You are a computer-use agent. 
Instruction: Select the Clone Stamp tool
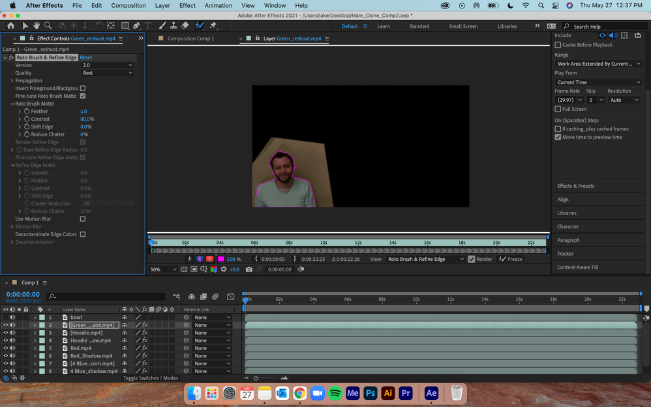coord(173,25)
